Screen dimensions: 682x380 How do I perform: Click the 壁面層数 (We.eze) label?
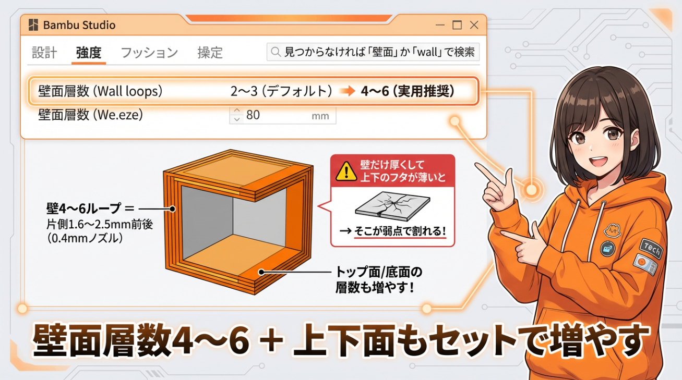pyautogui.click(x=91, y=115)
